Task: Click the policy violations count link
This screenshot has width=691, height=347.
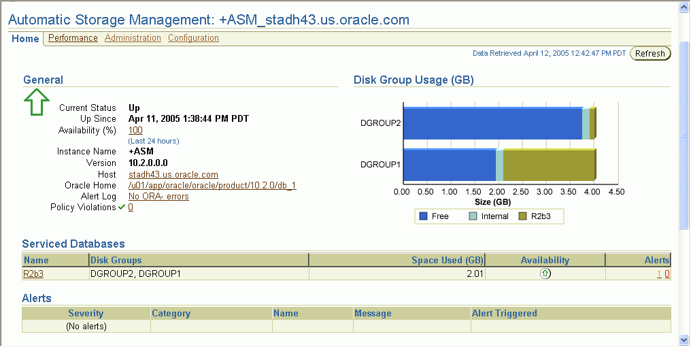Action: (x=131, y=208)
